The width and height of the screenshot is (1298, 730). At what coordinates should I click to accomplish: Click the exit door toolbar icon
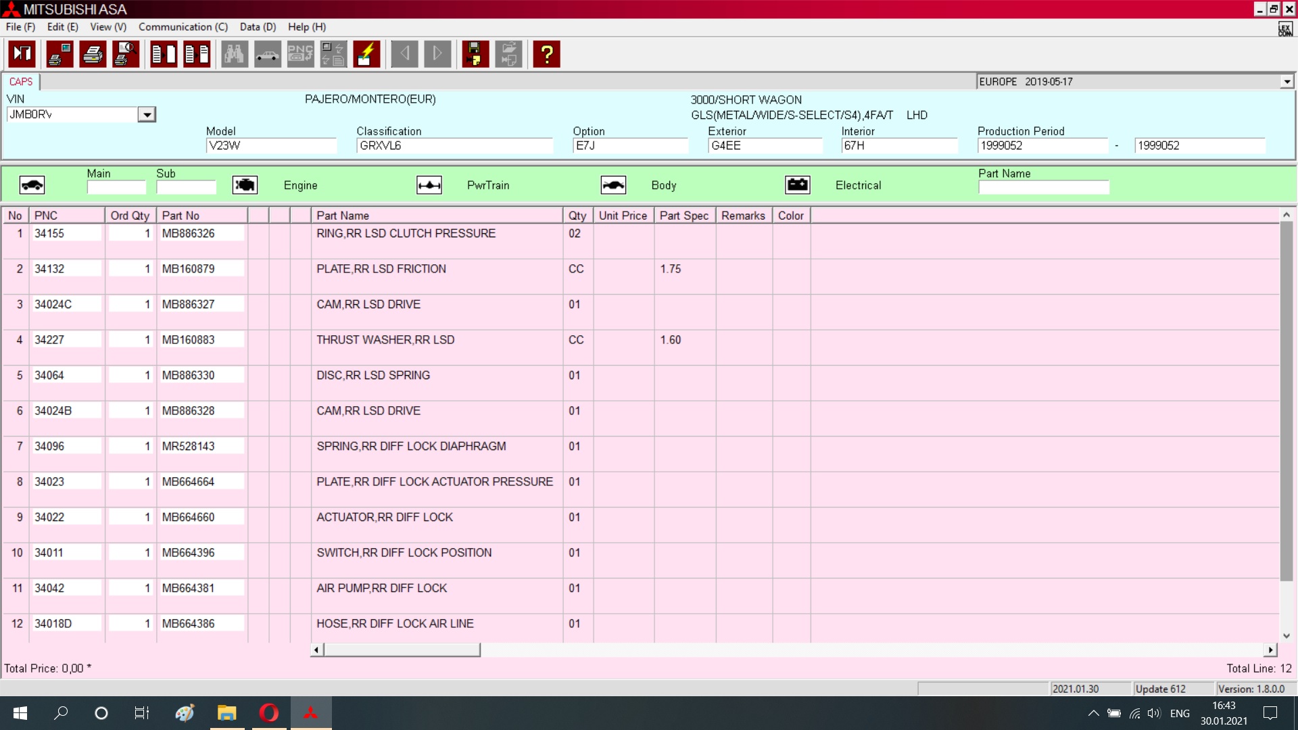[x=22, y=54]
